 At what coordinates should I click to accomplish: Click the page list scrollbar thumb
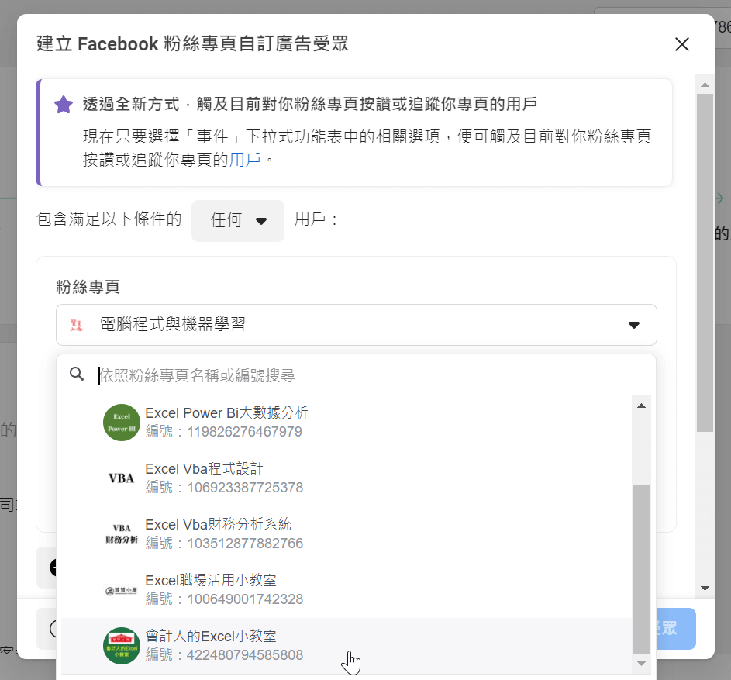click(642, 569)
